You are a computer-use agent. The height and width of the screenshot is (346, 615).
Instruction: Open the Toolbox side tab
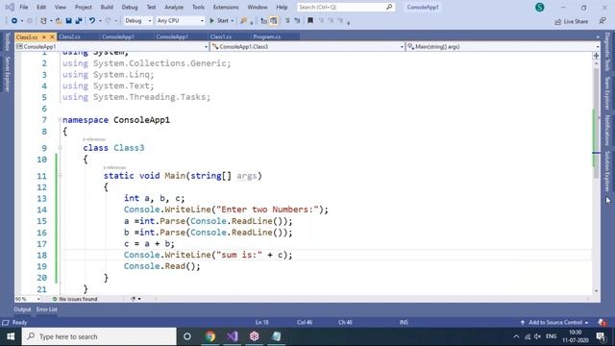click(7, 42)
